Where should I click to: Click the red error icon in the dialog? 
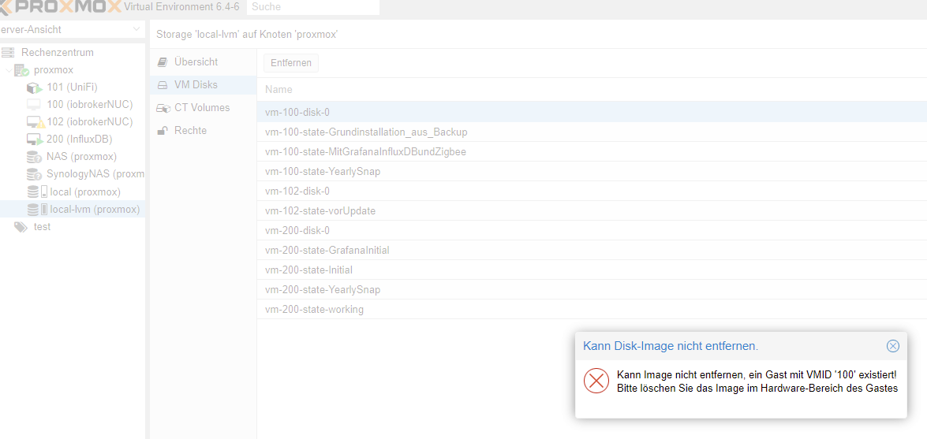(x=596, y=381)
